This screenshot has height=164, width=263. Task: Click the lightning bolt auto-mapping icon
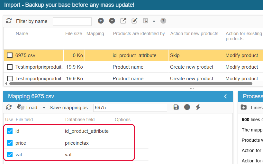tap(198, 107)
